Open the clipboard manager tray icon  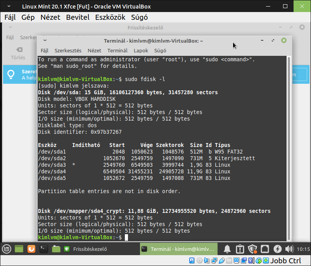pos(240,249)
